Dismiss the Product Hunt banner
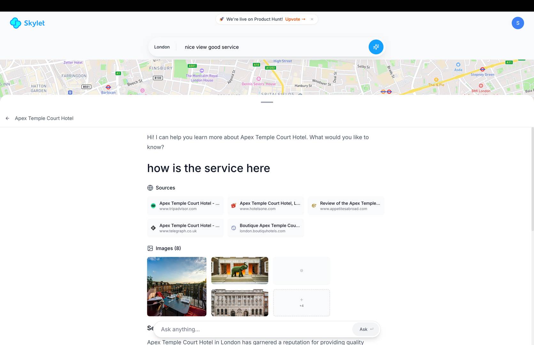534x345 pixels. pyautogui.click(x=312, y=19)
